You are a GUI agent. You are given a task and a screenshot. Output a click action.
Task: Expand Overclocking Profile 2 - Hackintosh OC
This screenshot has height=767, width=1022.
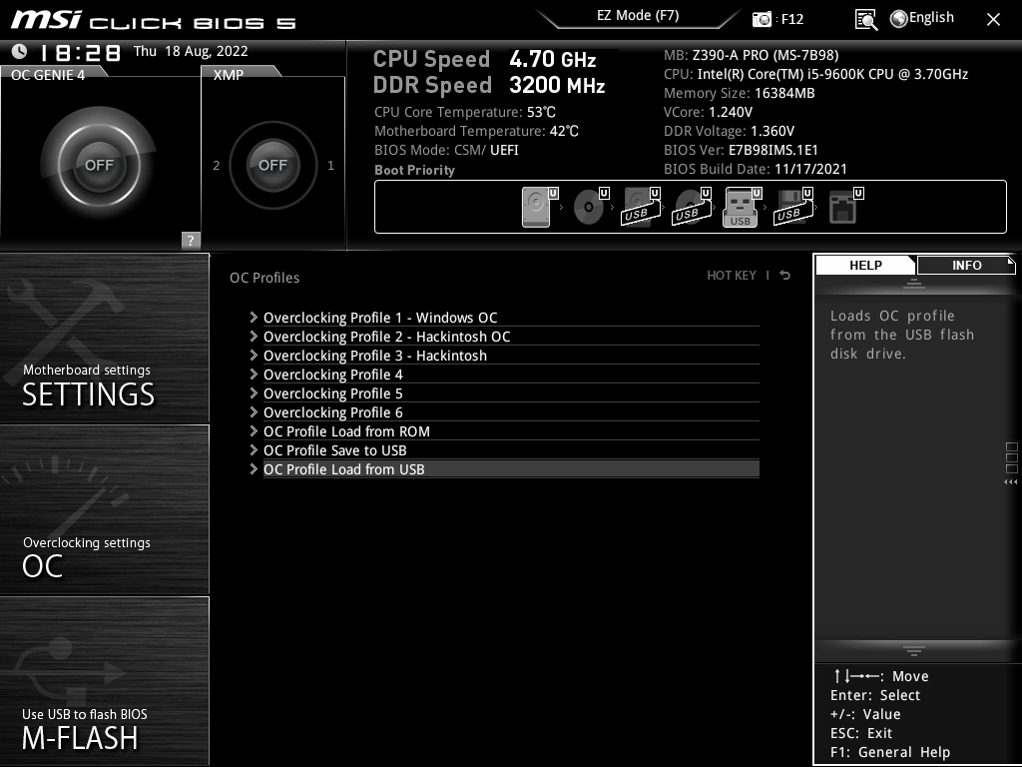point(504,337)
